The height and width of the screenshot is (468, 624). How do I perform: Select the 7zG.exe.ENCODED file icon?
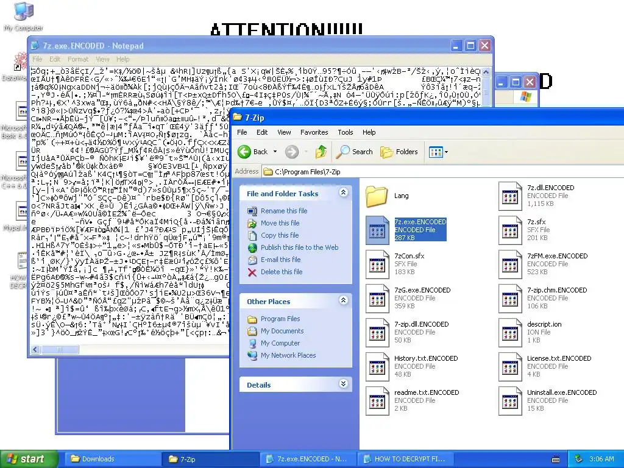point(377,299)
